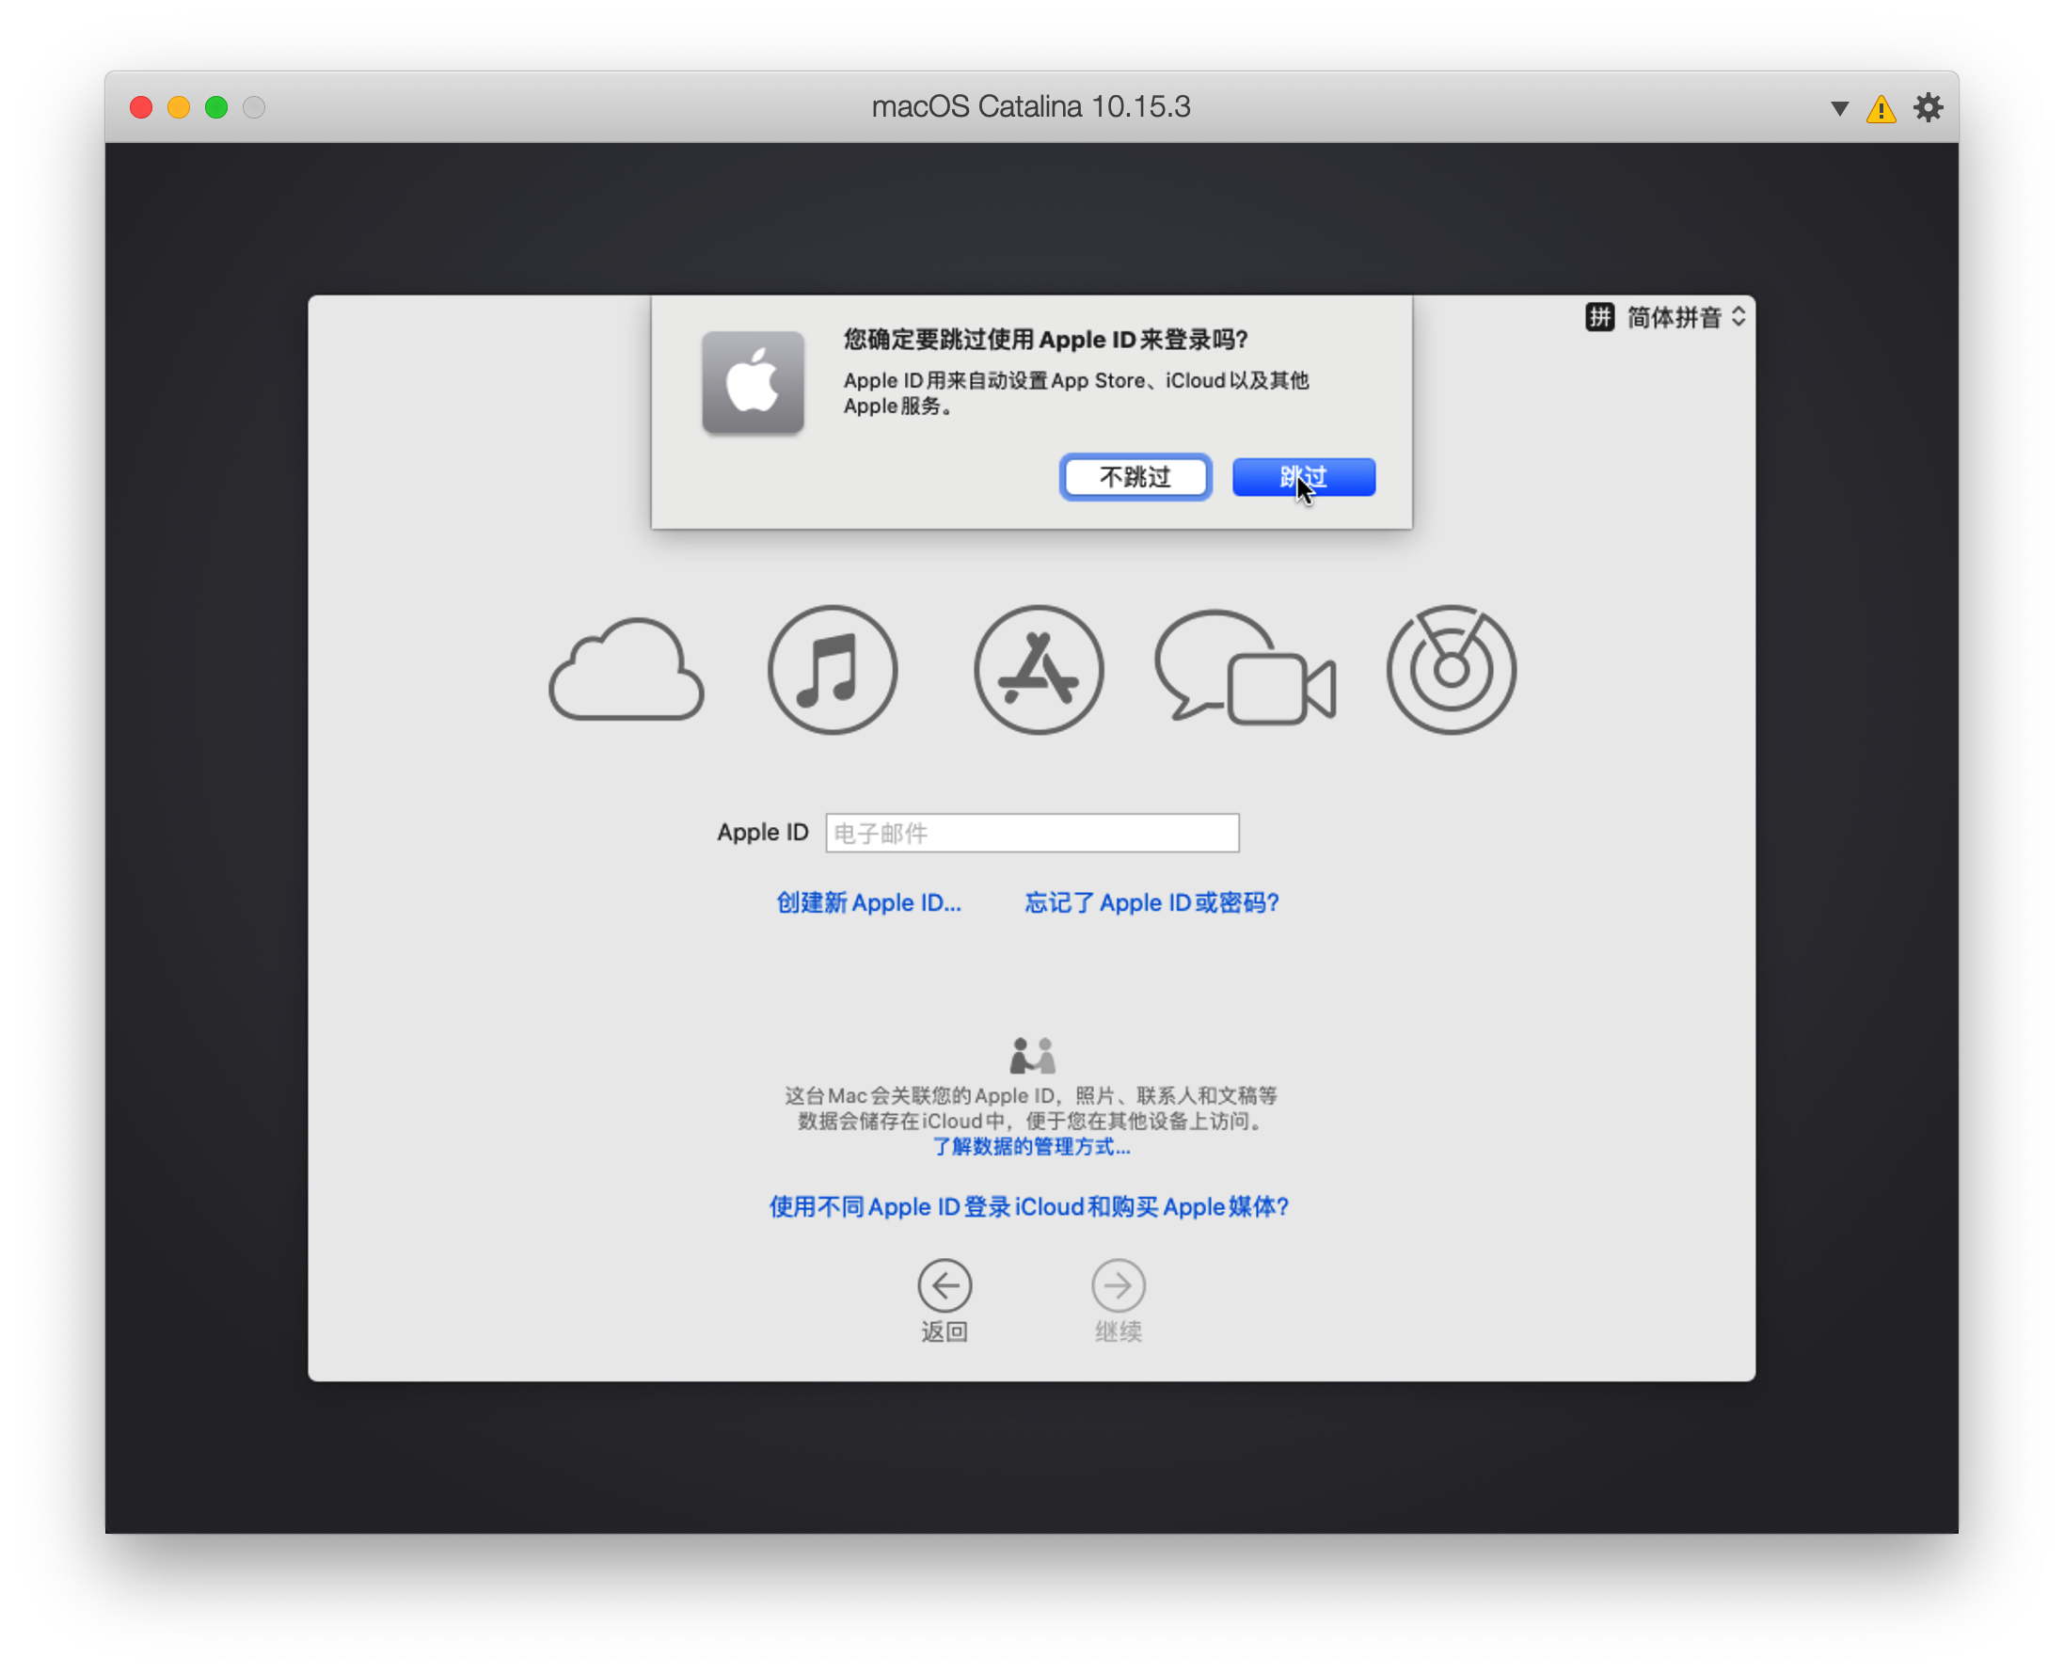Click the green fullscreen window button
Image resolution: width=2064 pixels, height=1673 pixels.
coord(215,107)
